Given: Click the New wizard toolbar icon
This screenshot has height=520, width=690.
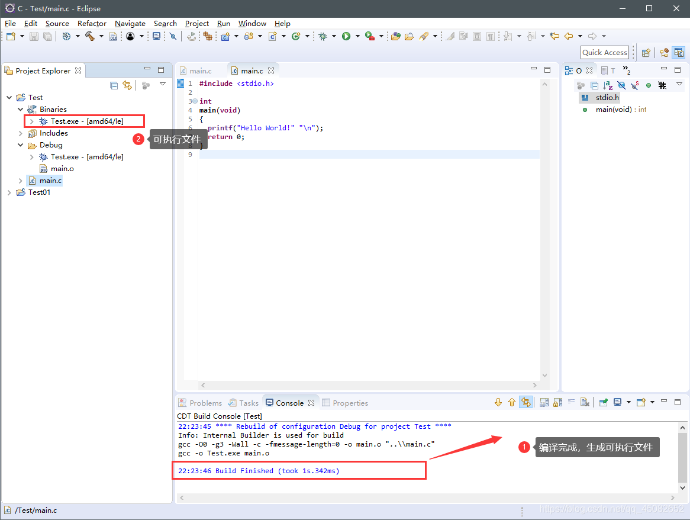Looking at the screenshot, I should 11,36.
